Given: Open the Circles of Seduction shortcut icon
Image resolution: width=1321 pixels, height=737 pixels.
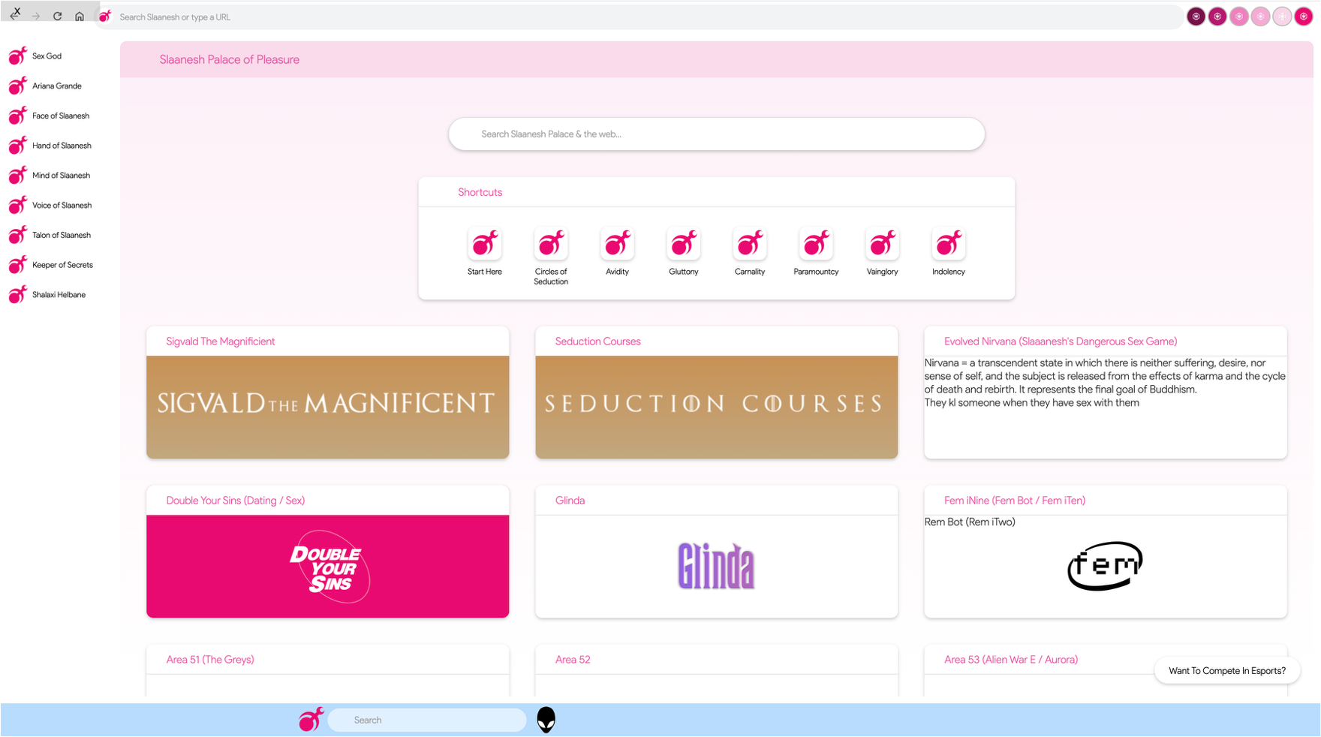Looking at the screenshot, I should (551, 243).
